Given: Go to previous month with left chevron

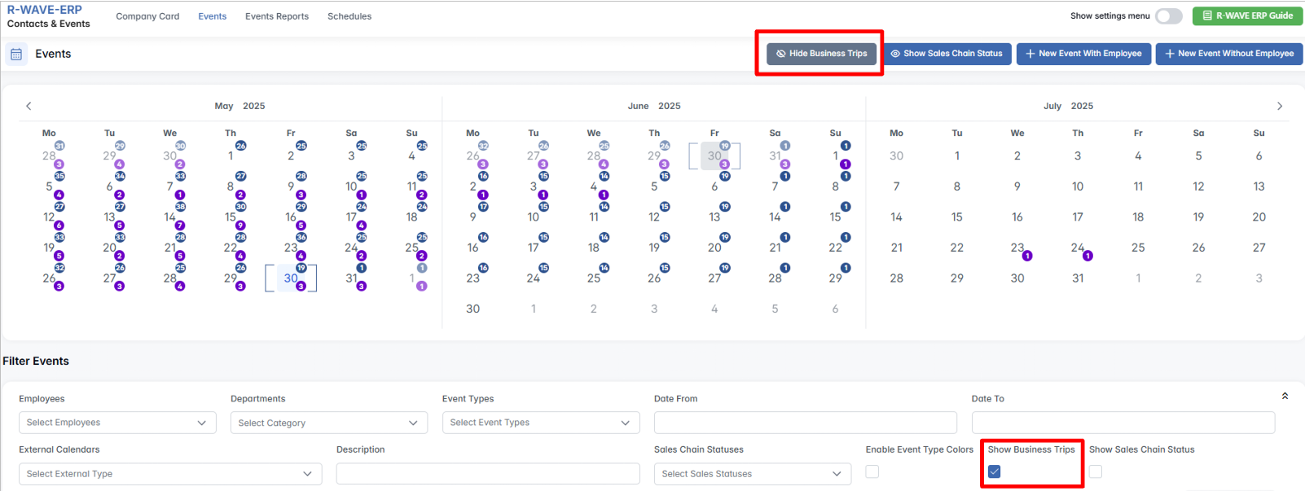Looking at the screenshot, I should click(x=29, y=106).
